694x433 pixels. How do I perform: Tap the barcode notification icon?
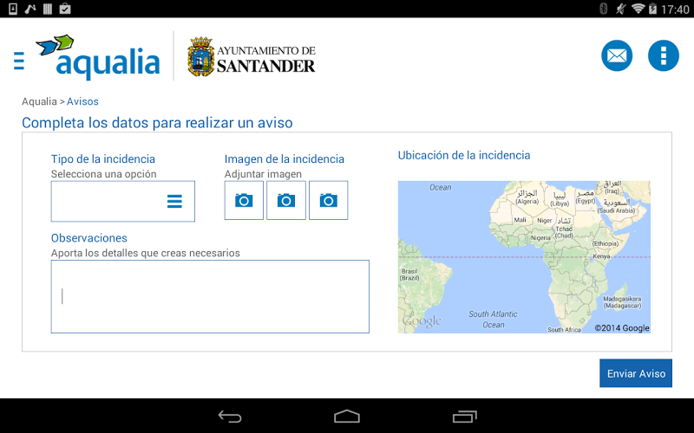pos(48,9)
